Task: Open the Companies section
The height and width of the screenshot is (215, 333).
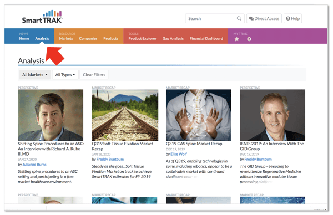Action: point(88,39)
